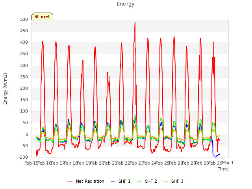Click the -100 y-axis tick label
252x189 pixels.
[x=24, y=157]
